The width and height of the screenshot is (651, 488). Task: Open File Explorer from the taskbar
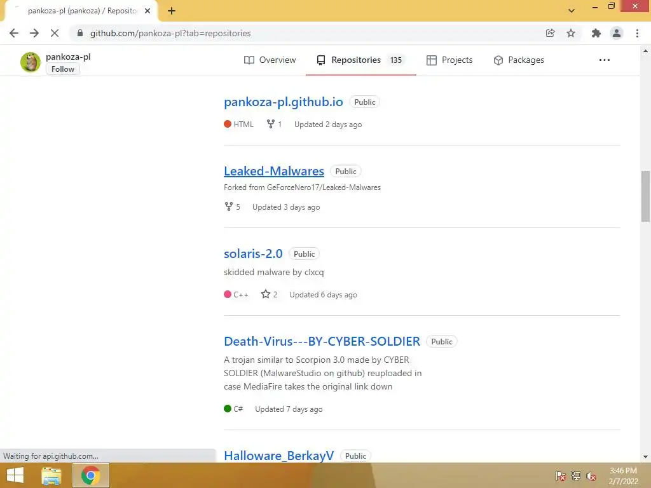[51, 475]
